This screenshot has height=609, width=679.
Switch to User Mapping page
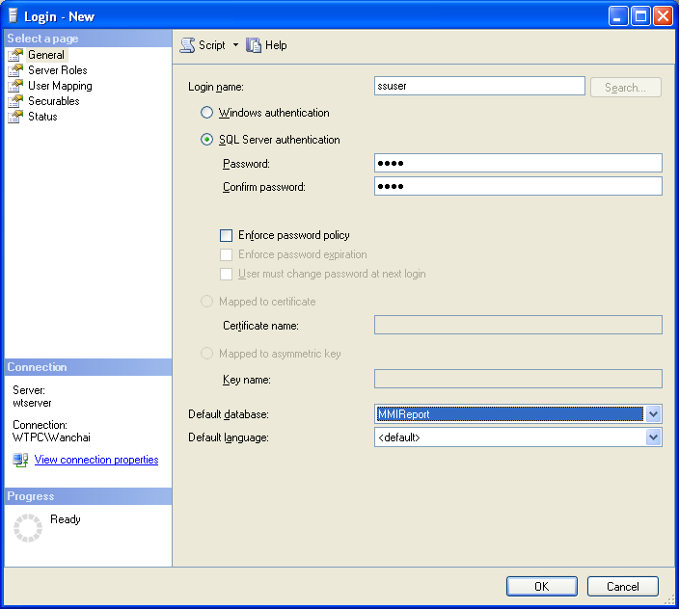(x=60, y=86)
